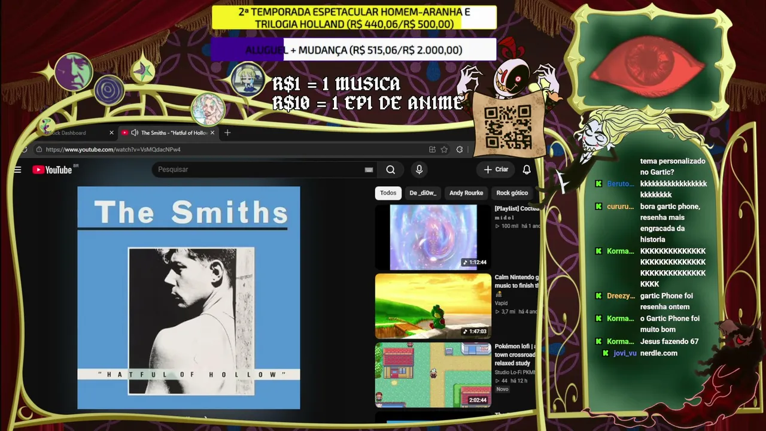This screenshot has width=766, height=431.
Task: Click 'R$1 = 1 MUSICA' overlay text
Action: [336, 84]
